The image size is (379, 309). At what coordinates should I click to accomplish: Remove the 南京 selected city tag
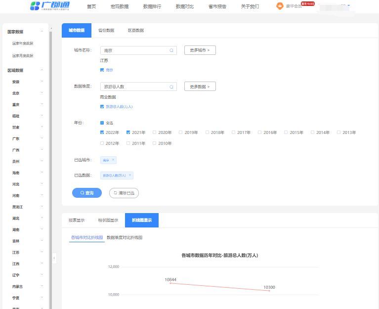click(113, 160)
